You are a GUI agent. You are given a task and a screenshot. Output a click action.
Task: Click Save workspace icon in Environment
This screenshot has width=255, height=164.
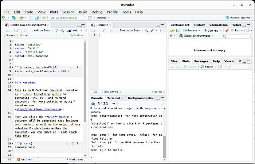[178, 30]
